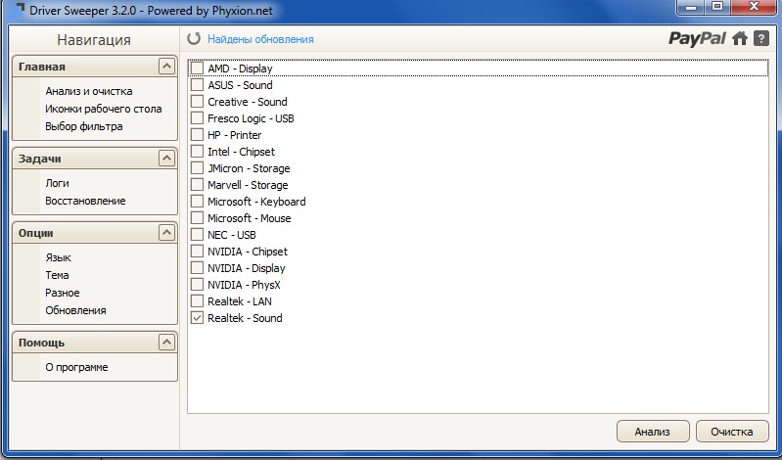Click the Очистка button

click(x=732, y=431)
